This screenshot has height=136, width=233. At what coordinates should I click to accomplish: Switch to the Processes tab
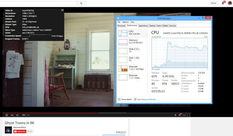click(121, 26)
